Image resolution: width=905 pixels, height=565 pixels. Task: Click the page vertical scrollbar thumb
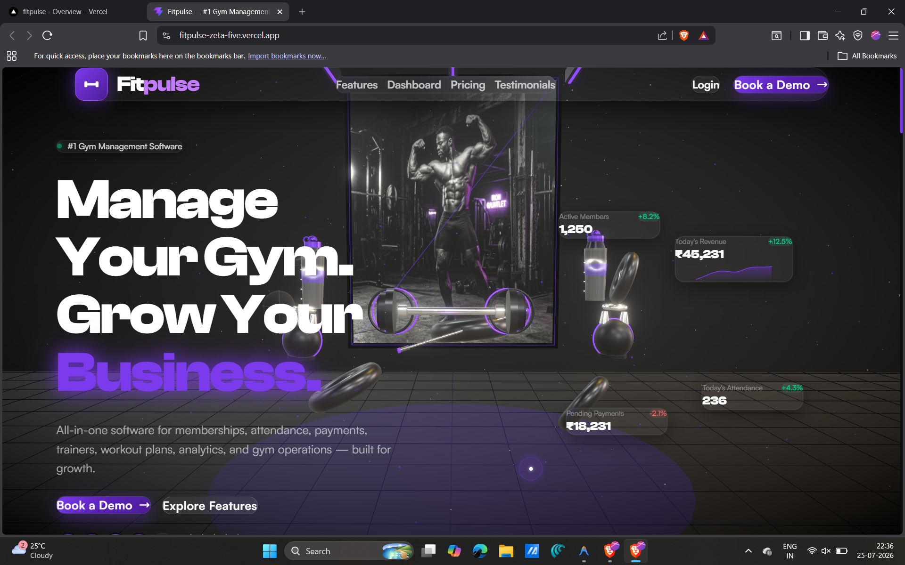coord(901,100)
